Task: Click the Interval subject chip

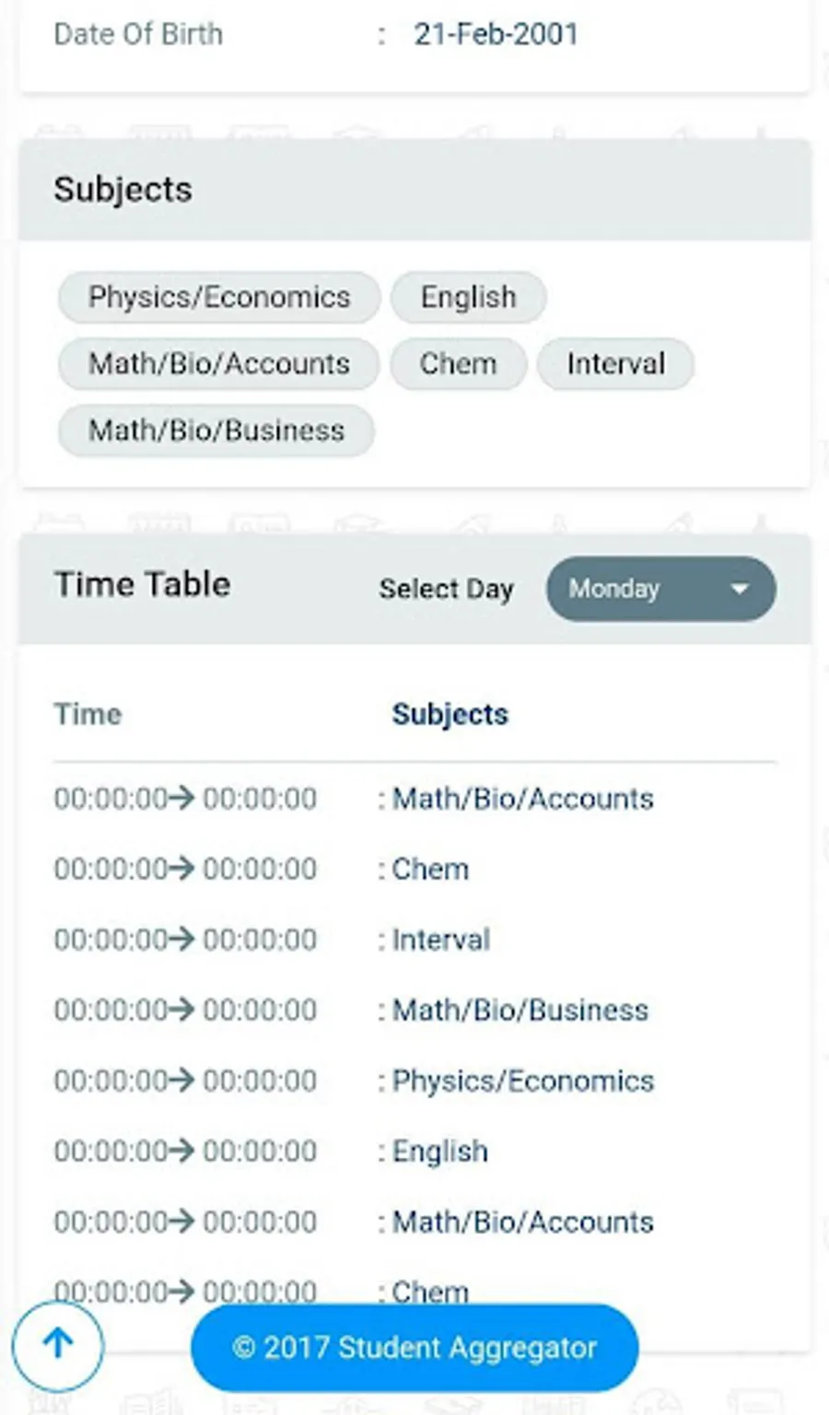Action: click(615, 364)
